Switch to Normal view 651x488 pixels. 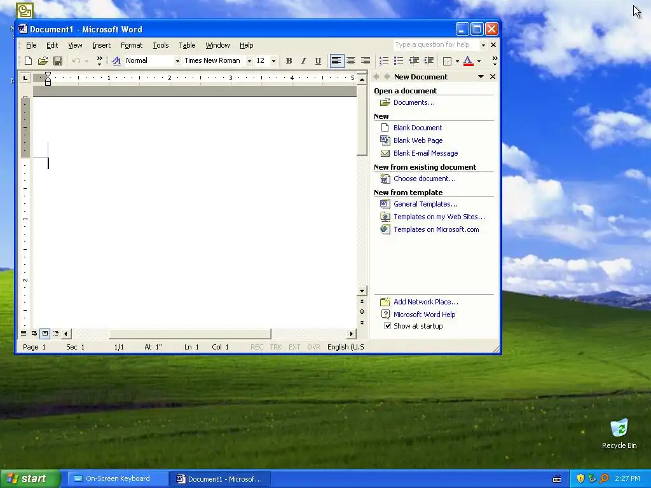[x=24, y=333]
